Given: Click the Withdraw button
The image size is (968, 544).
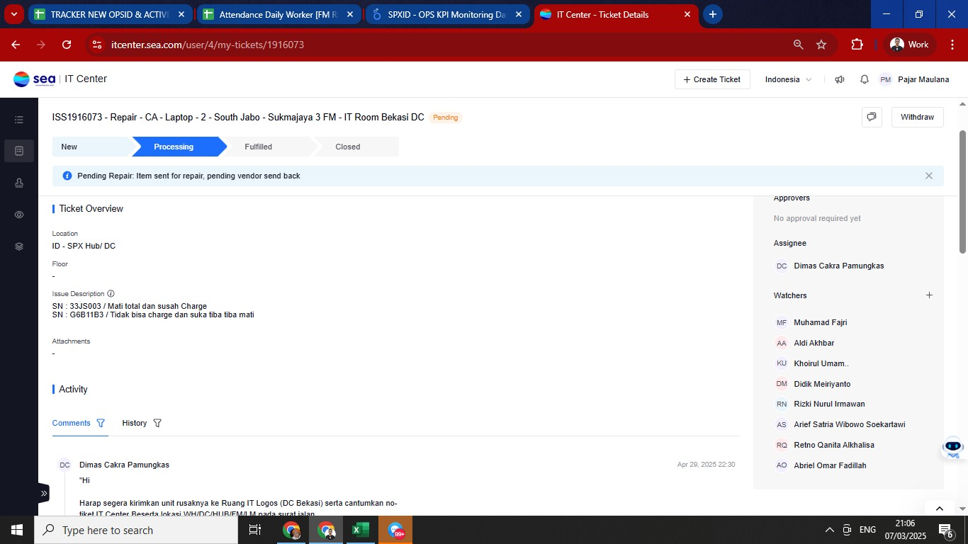Looking at the screenshot, I should coord(917,117).
